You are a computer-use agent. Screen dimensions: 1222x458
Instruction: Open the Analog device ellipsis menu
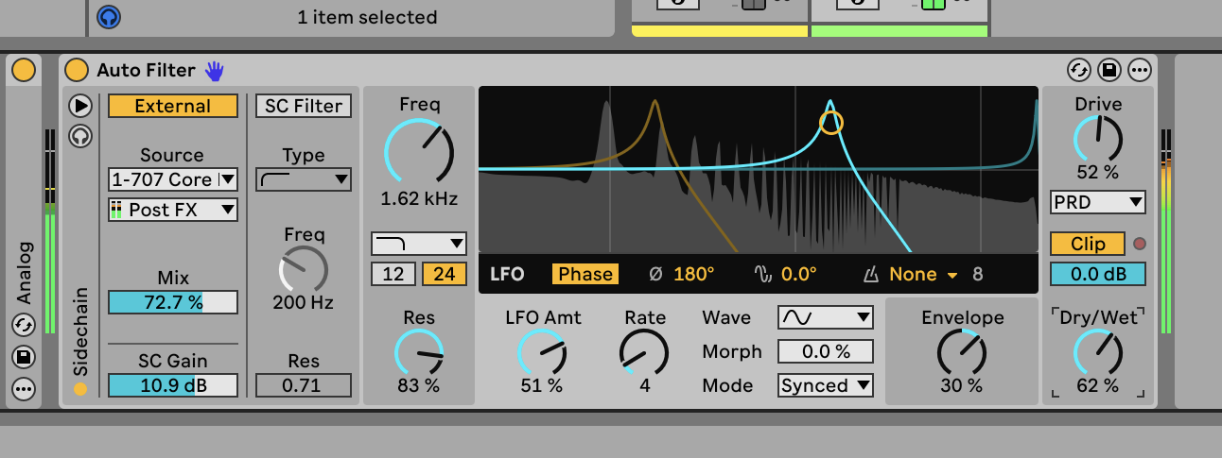[24, 388]
